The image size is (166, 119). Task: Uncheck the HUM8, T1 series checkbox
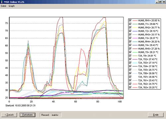point(130,24)
